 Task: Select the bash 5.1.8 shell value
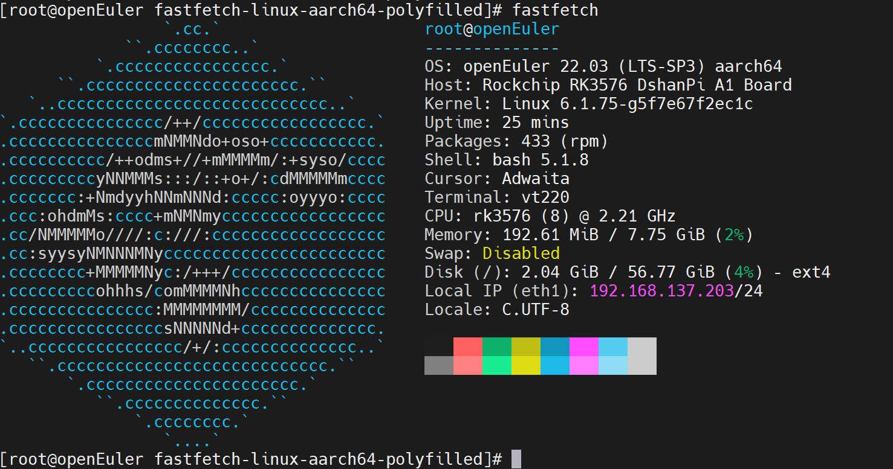pos(541,160)
